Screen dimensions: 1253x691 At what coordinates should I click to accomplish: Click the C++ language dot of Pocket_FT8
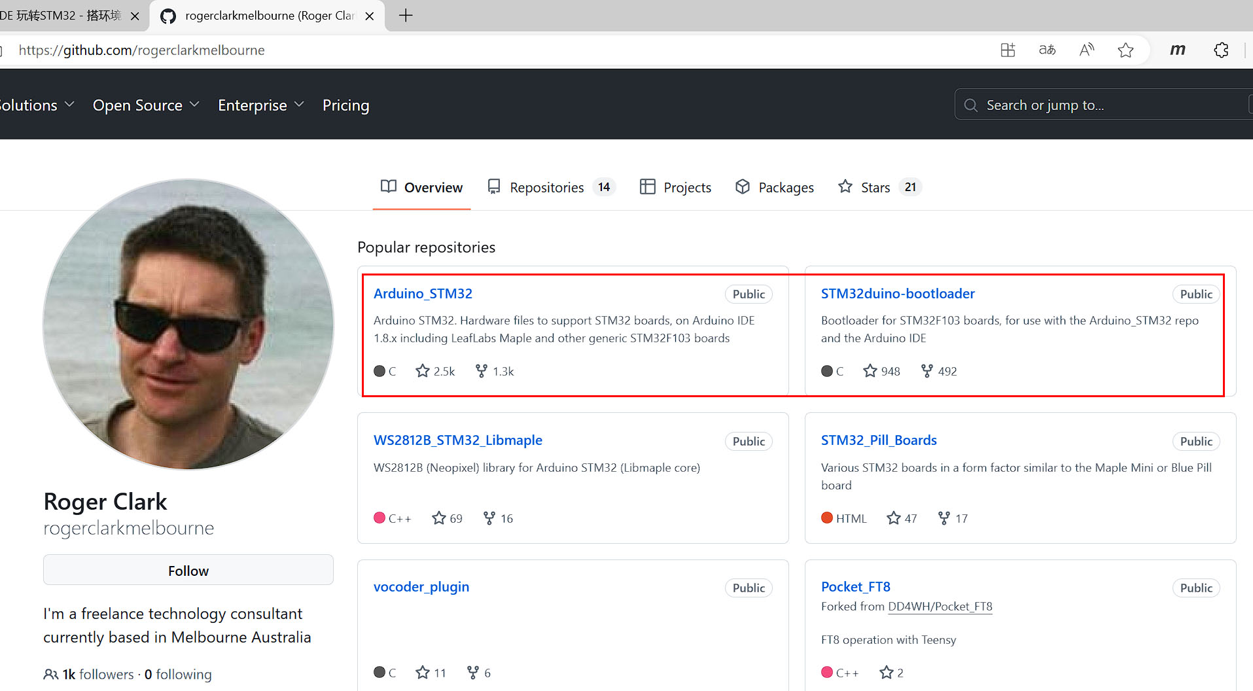click(827, 672)
